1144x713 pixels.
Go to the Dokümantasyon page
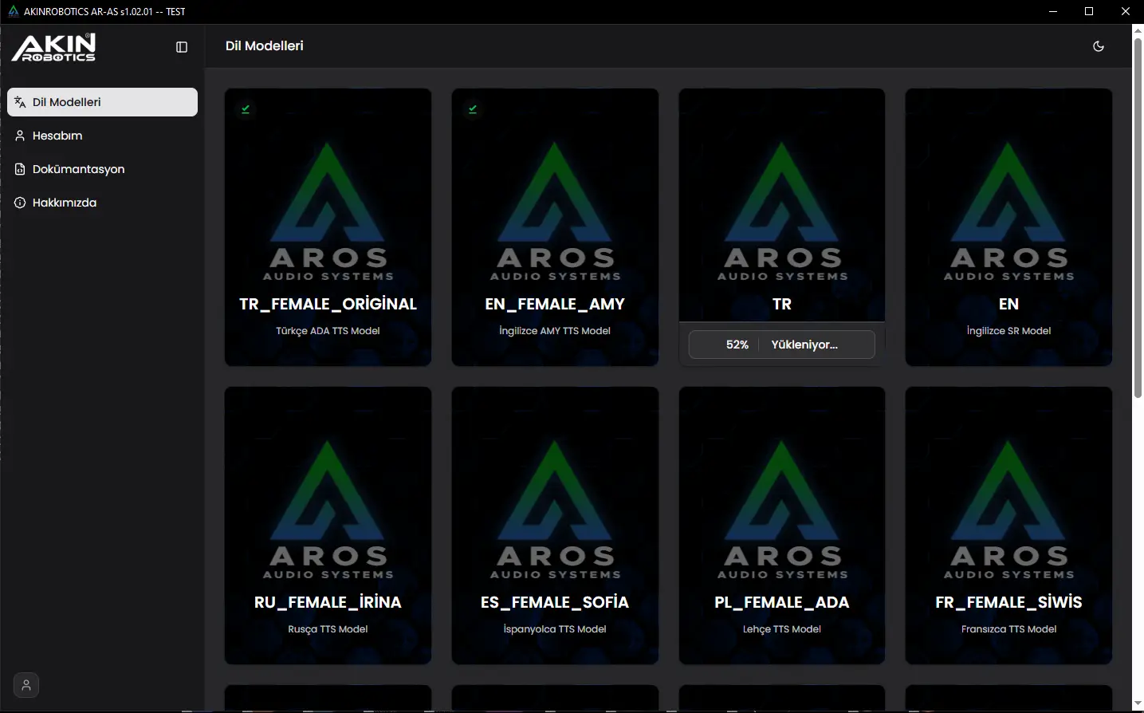(78, 169)
